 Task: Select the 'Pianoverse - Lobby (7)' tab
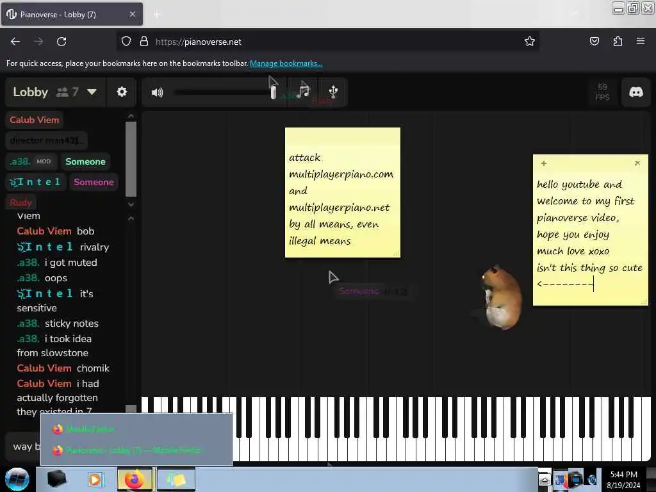pos(72,15)
